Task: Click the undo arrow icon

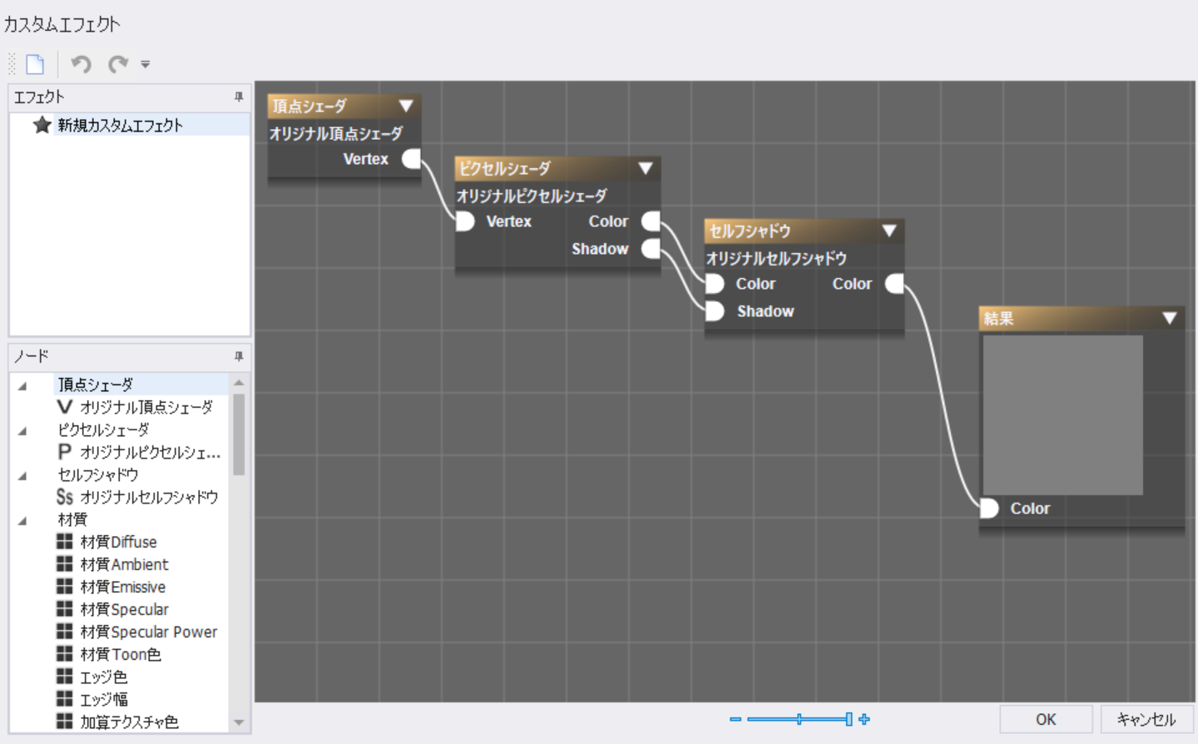Action: click(x=80, y=63)
